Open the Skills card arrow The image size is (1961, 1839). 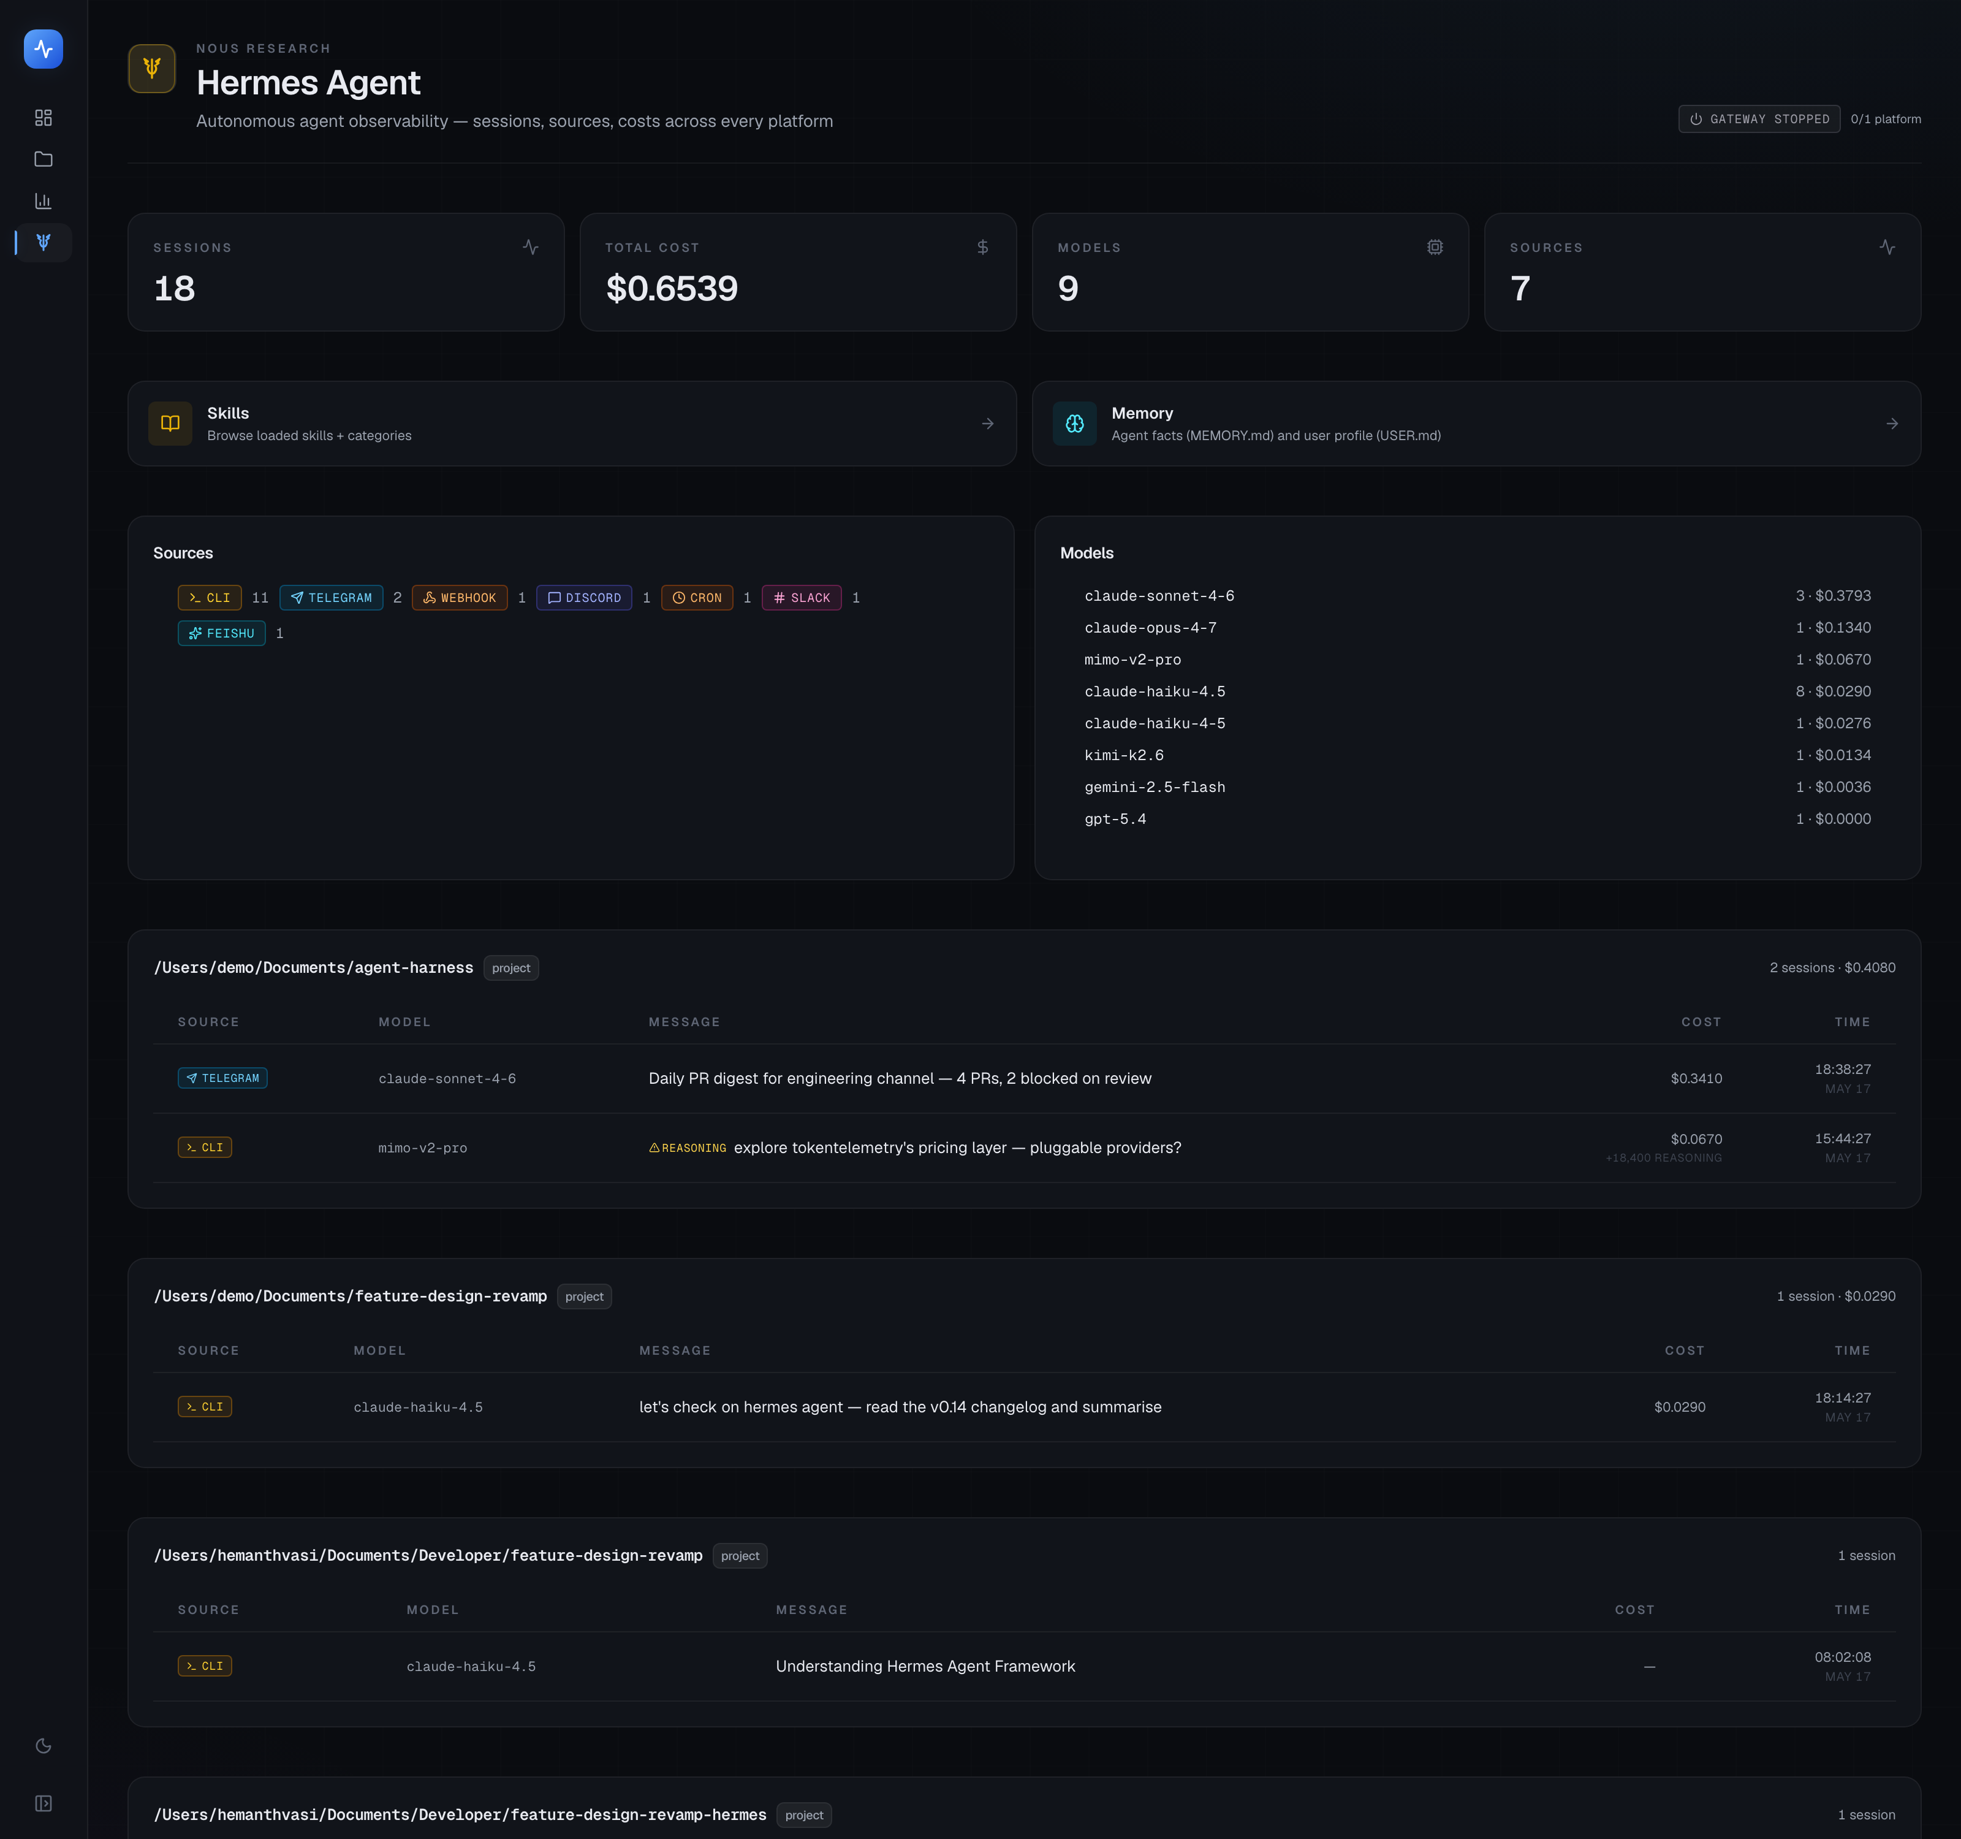[x=987, y=423]
